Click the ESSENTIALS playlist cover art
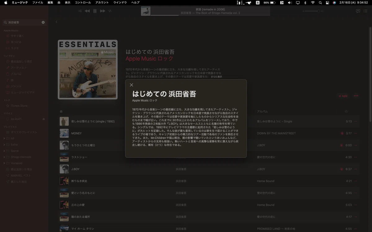This screenshot has height=232, width=372. [88, 70]
